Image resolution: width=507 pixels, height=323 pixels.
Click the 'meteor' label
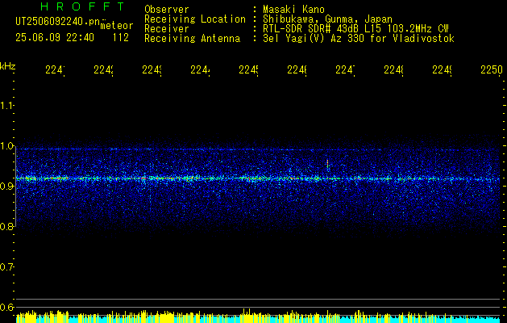click(117, 26)
